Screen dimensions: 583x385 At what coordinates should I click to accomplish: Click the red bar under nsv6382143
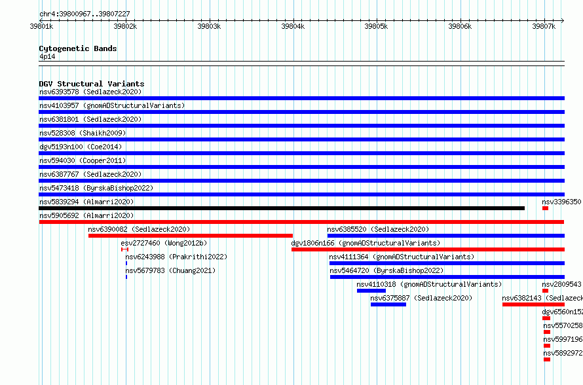[x=534, y=304]
